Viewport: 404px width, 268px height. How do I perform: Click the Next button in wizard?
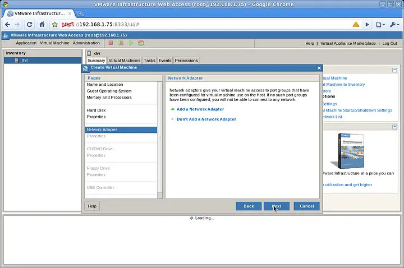(x=277, y=206)
